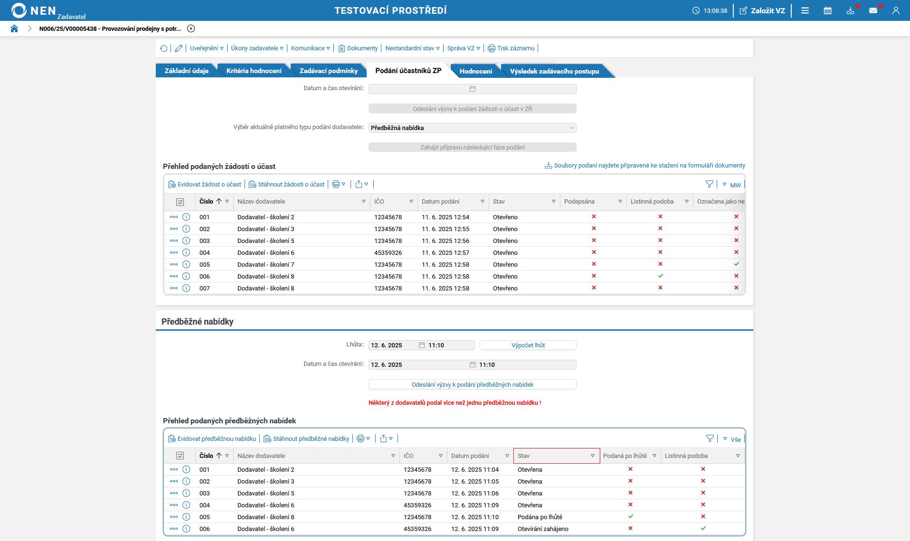The image size is (910, 541).
Task: Open the calendar icon in header
Action: (827, 10)
